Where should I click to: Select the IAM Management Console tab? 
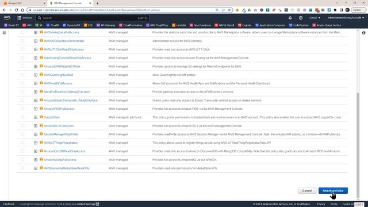[70, 3]
